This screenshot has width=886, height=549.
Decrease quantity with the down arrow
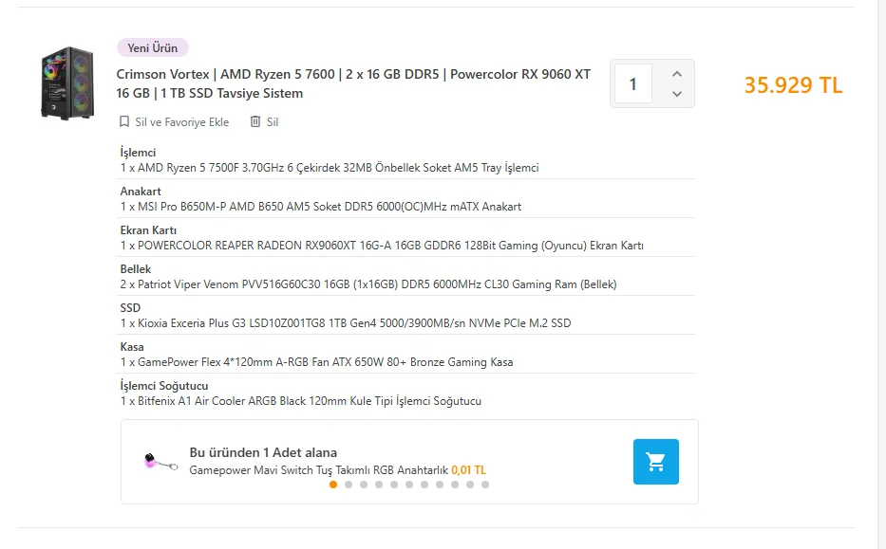point(677,94)
